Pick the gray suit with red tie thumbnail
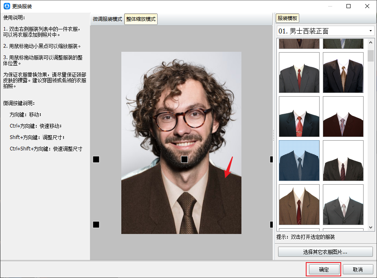The width and height of the screenshot is (377, 278). click(x=299, y=73)
